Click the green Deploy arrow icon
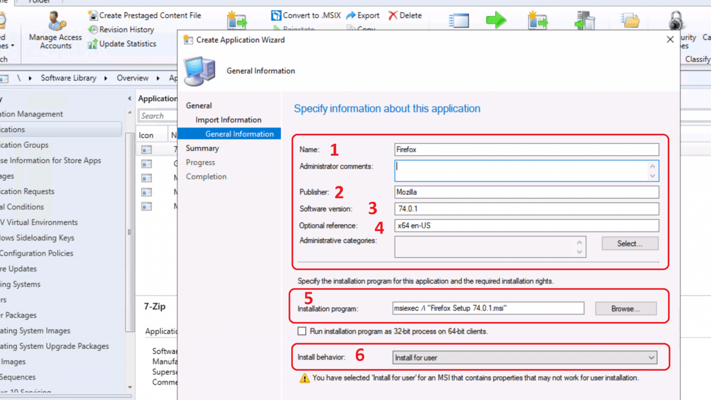Image resolution: width=711 pixels, height=400 pixels. tap(496, 20)
